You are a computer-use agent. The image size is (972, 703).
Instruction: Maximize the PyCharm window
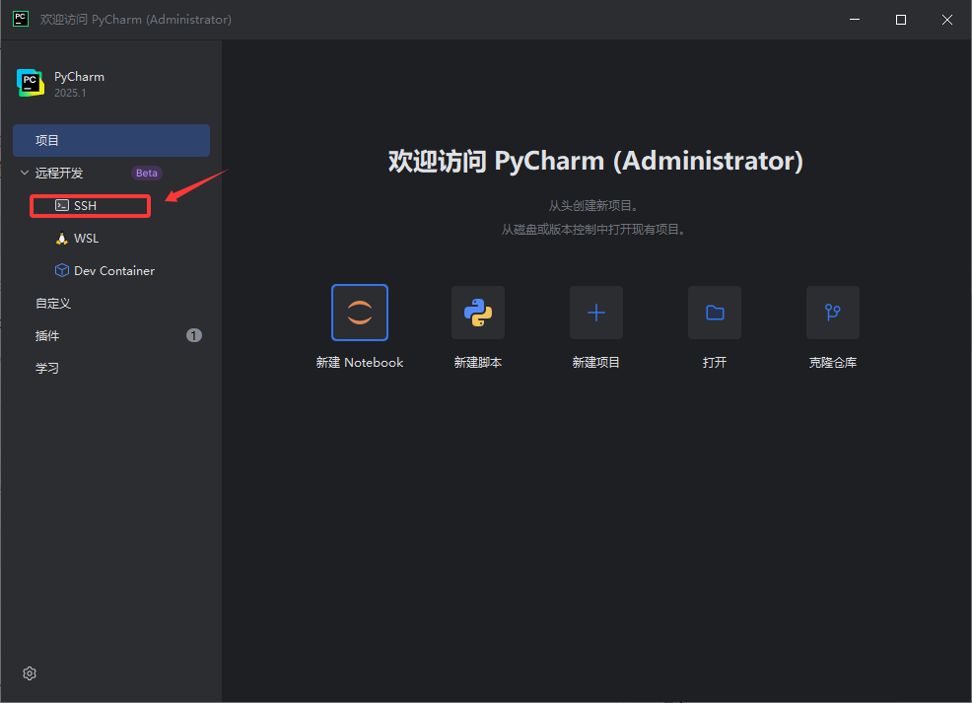(901, 19)
